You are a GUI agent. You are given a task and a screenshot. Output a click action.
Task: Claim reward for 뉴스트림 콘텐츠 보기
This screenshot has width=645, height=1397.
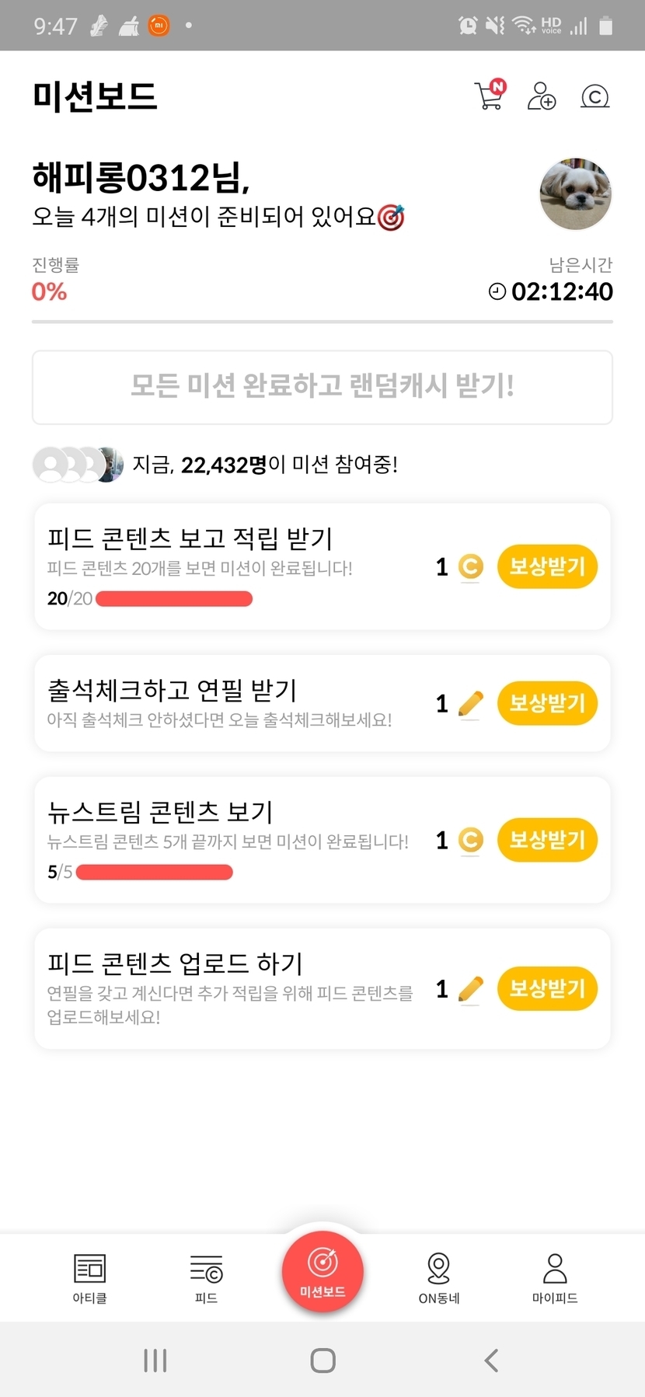pos(547,840)
